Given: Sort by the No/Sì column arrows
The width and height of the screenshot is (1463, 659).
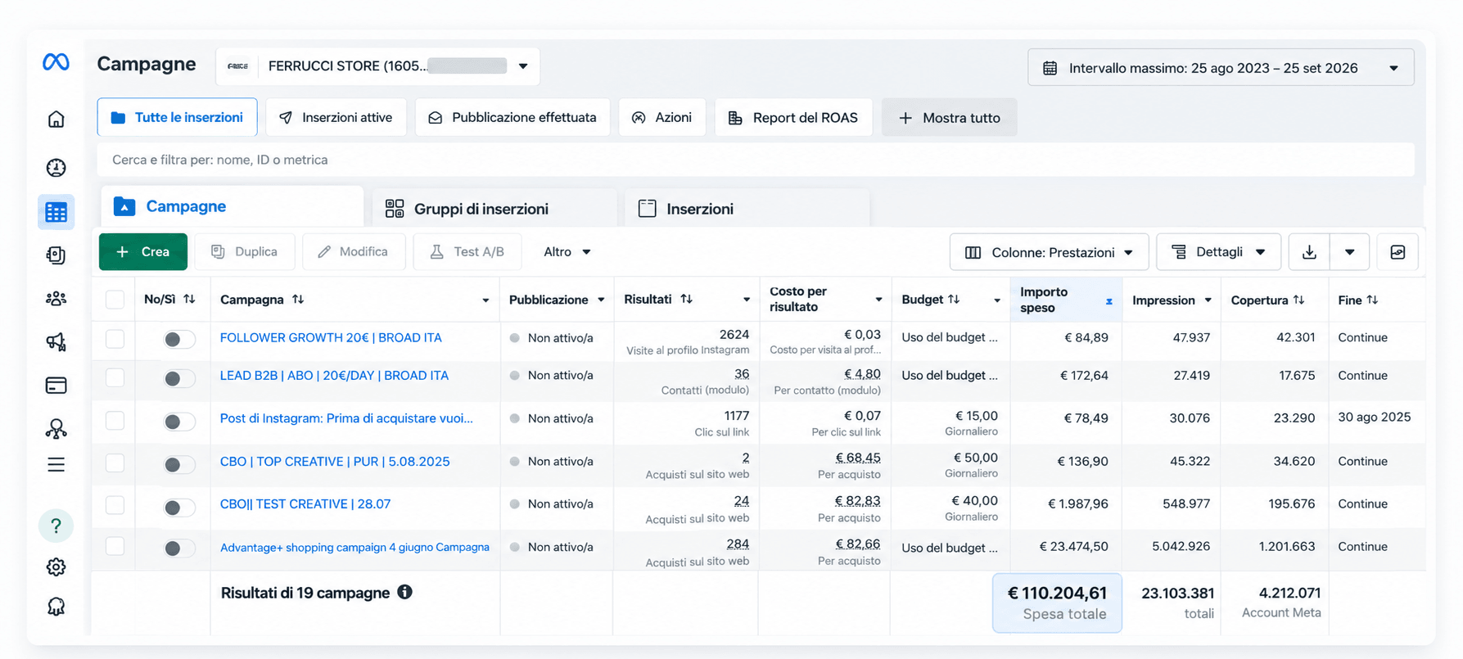Looking at the screenshot, I should (x=189, y=299).
